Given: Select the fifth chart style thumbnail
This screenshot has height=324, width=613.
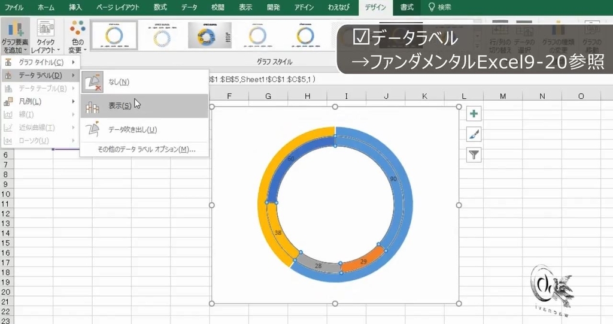Looking at the screenshot, I should click(305, 35).
